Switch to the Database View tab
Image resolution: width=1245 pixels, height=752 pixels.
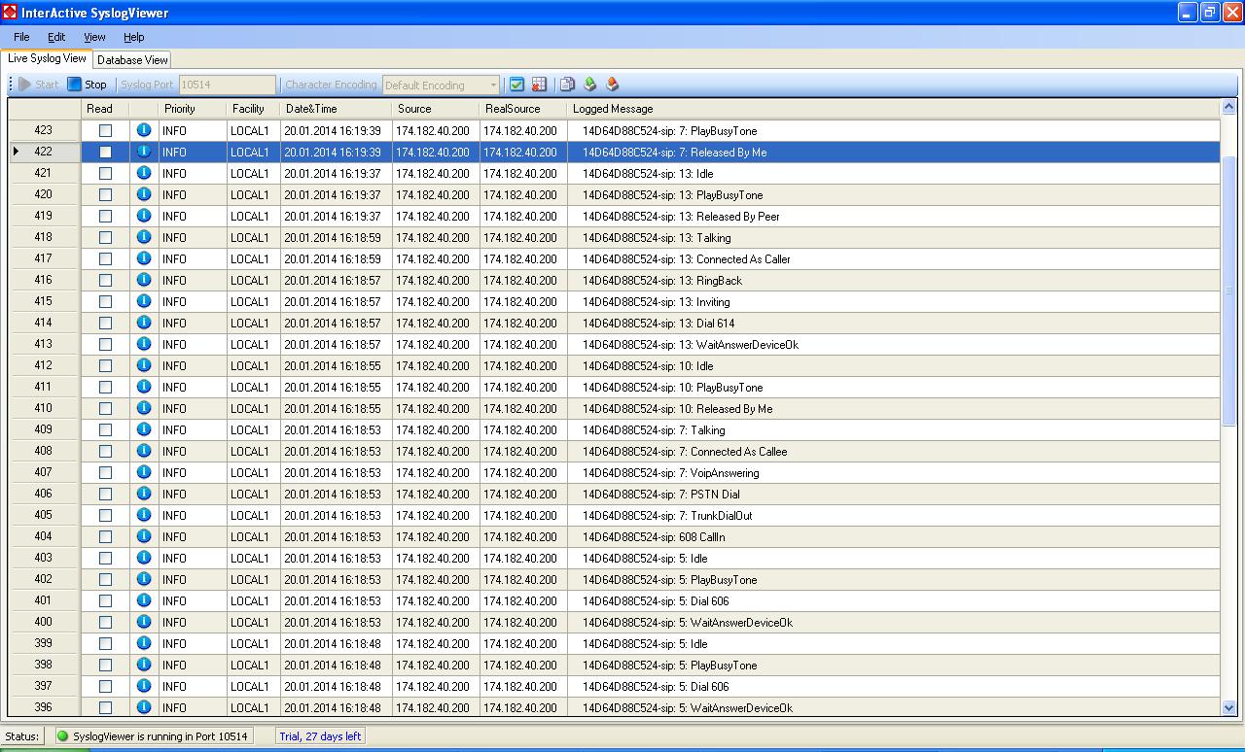tap(133, 60)
